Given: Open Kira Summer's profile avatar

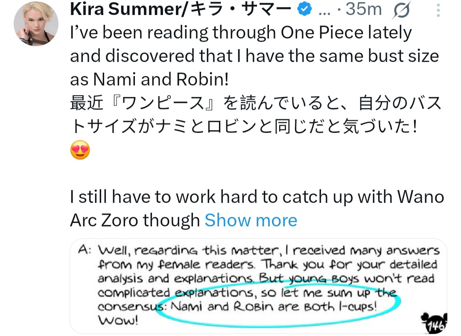Looking at the screenshot, I should point(36,26).
